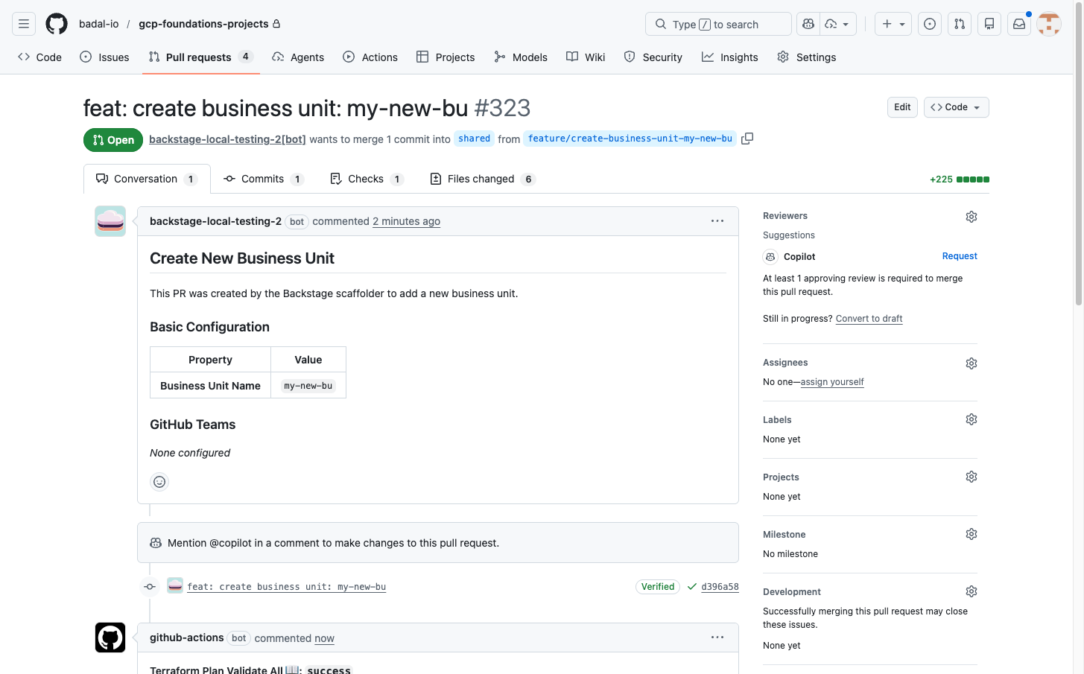Open the feature/create-business-unit-my-new-bu branch link
Screen dimensions: 1084x674
(x=630, y=139)
